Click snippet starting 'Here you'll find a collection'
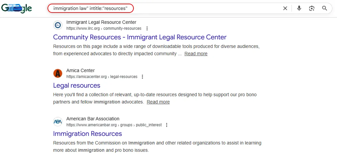The width and height of the screenshot is (337, 159). click(x=155, y=98)
